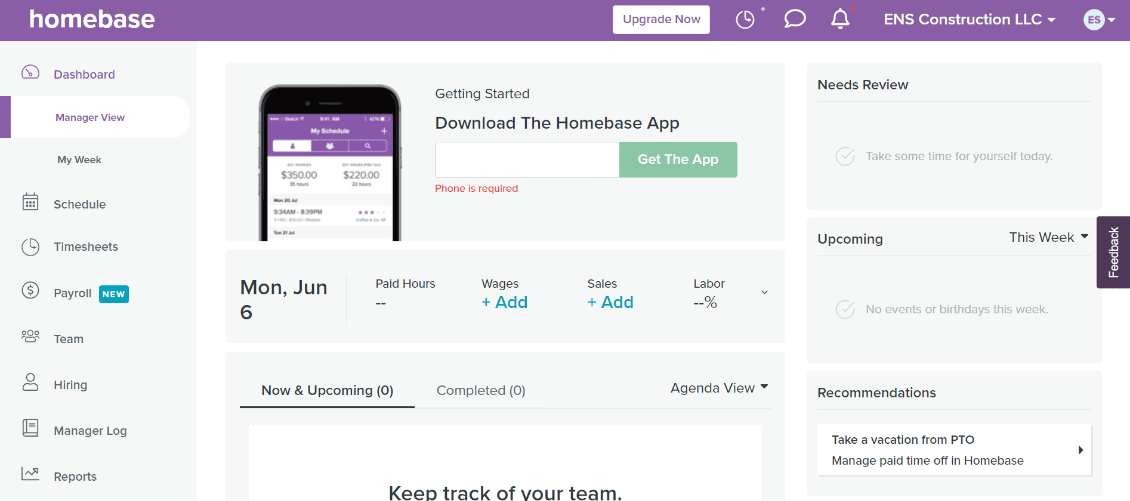Click the Team people icon

pyautogui.click(x=30, y=336)
